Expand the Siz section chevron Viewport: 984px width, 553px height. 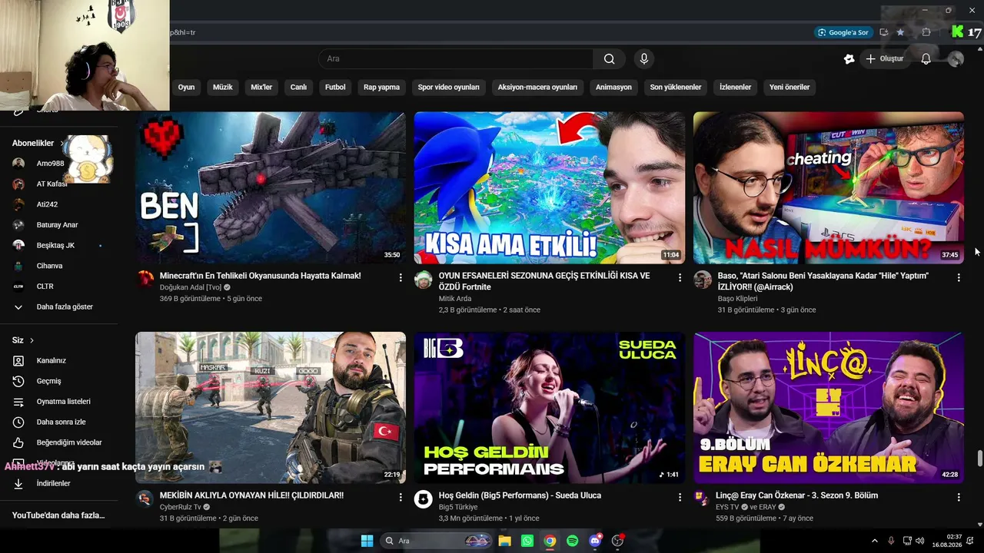32,340
